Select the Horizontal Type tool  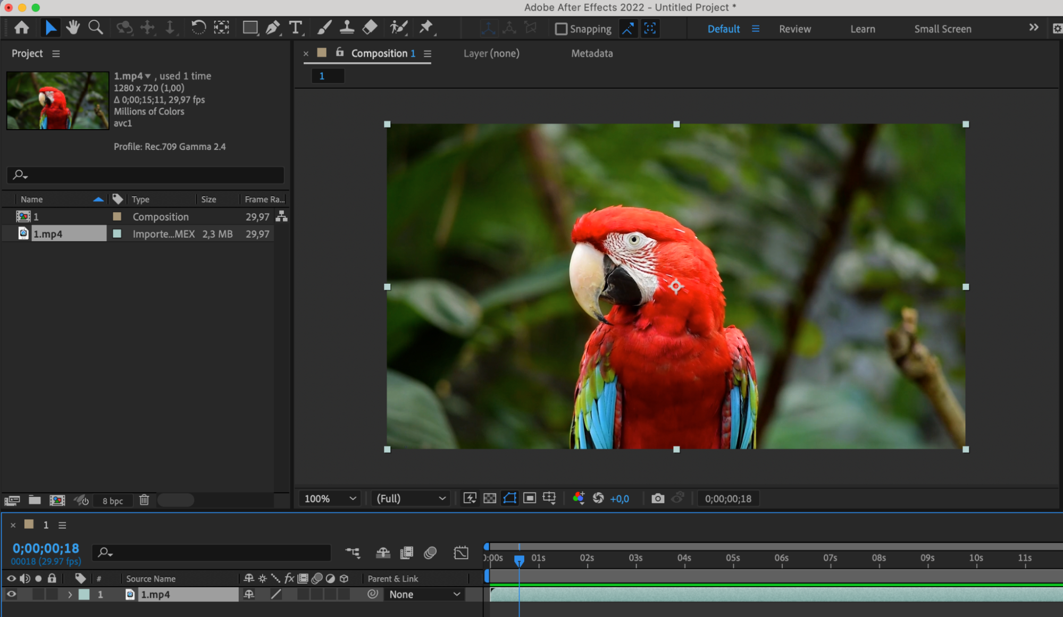295,28
